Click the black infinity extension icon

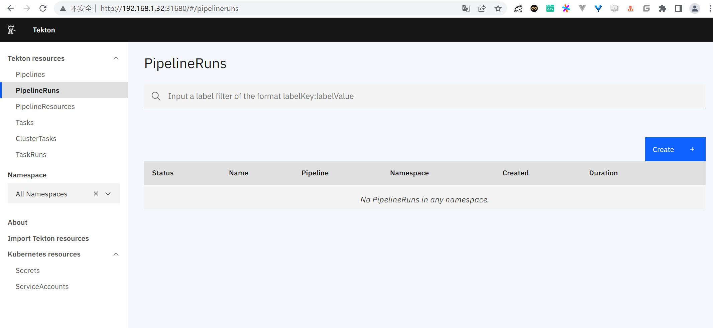click(x=534, y=8)
